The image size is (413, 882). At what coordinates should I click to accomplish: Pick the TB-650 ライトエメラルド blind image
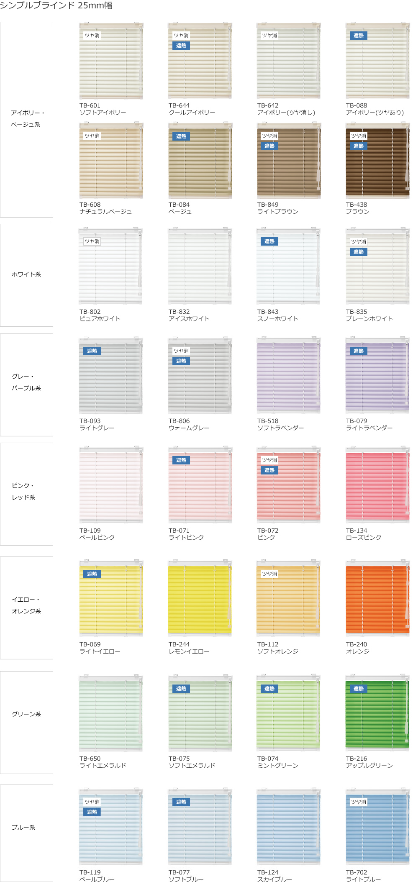click(111, 713)
